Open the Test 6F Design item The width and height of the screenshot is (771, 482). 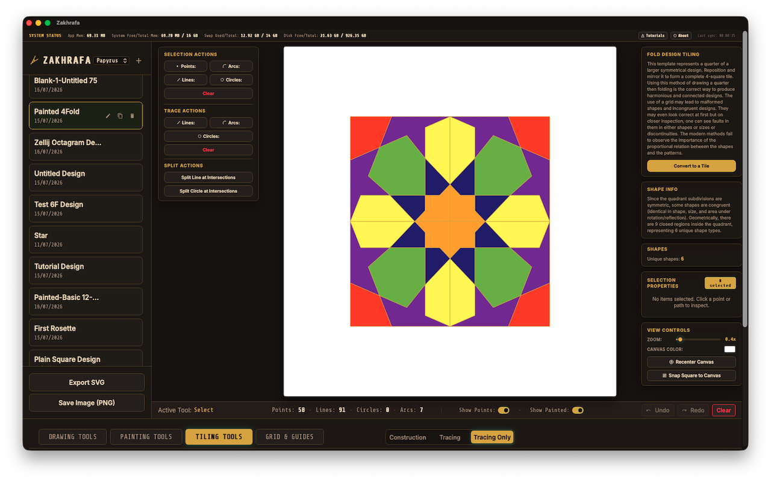[x=86, y=208]
